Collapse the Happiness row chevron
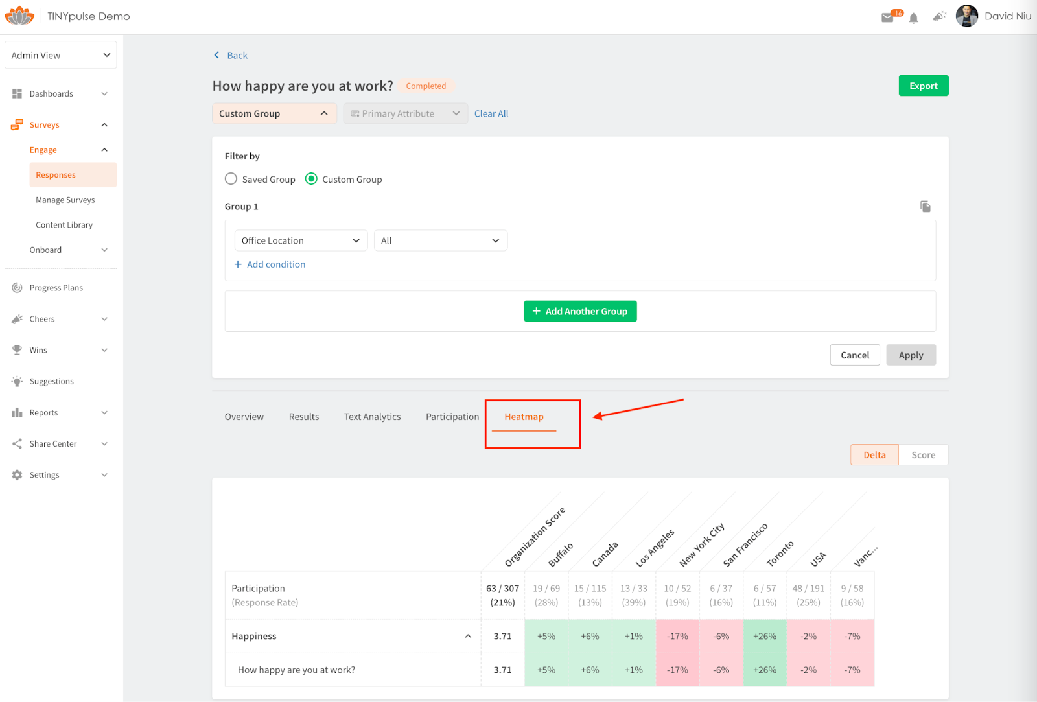Viewport: 1037px width, 702px height. pyautogui.click(x=468, y=636)
